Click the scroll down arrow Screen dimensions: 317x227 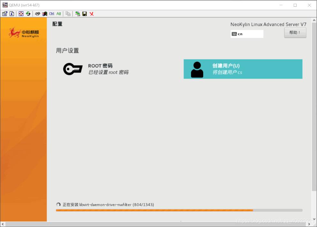(x=314, y=219)
